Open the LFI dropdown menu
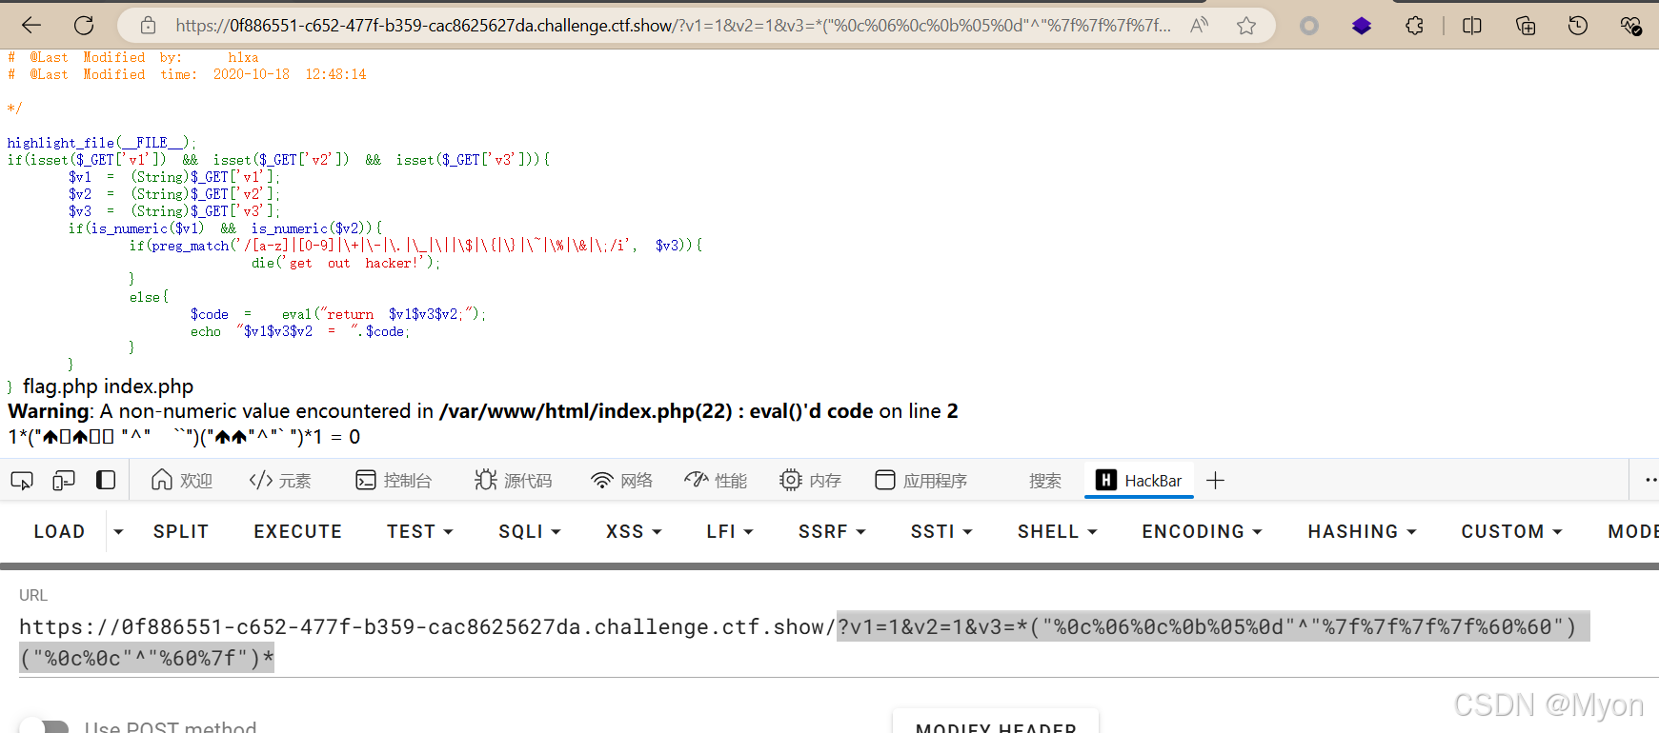The width and height of the screenshot is (1659, 733). pos(730,531)
